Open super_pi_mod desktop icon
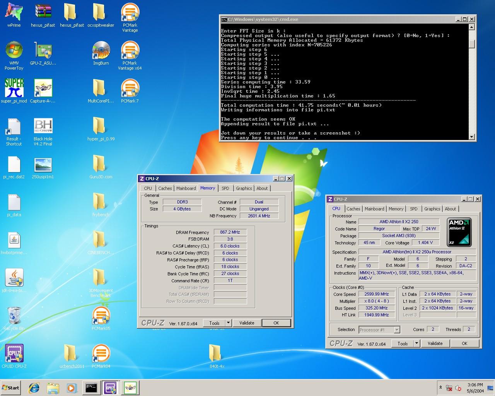 tap(14, 91)
